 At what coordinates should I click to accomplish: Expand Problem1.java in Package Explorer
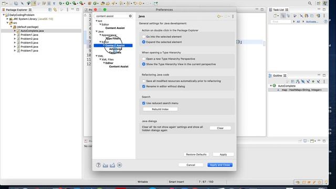tap(15, 35)
